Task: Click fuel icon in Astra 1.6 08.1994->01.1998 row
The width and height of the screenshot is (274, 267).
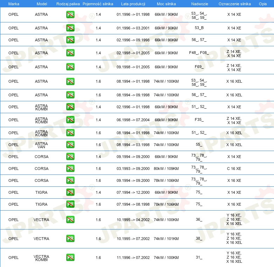Action: click(x=70, y=81)
